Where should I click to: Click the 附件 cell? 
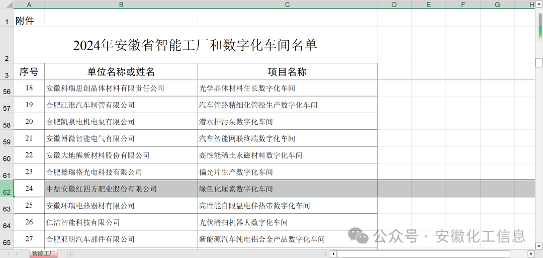point(29,18)
